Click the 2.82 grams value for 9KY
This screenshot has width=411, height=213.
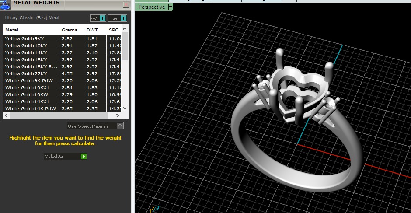tap(67, 38)
